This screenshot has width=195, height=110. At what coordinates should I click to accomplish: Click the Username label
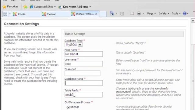[70, 60]
